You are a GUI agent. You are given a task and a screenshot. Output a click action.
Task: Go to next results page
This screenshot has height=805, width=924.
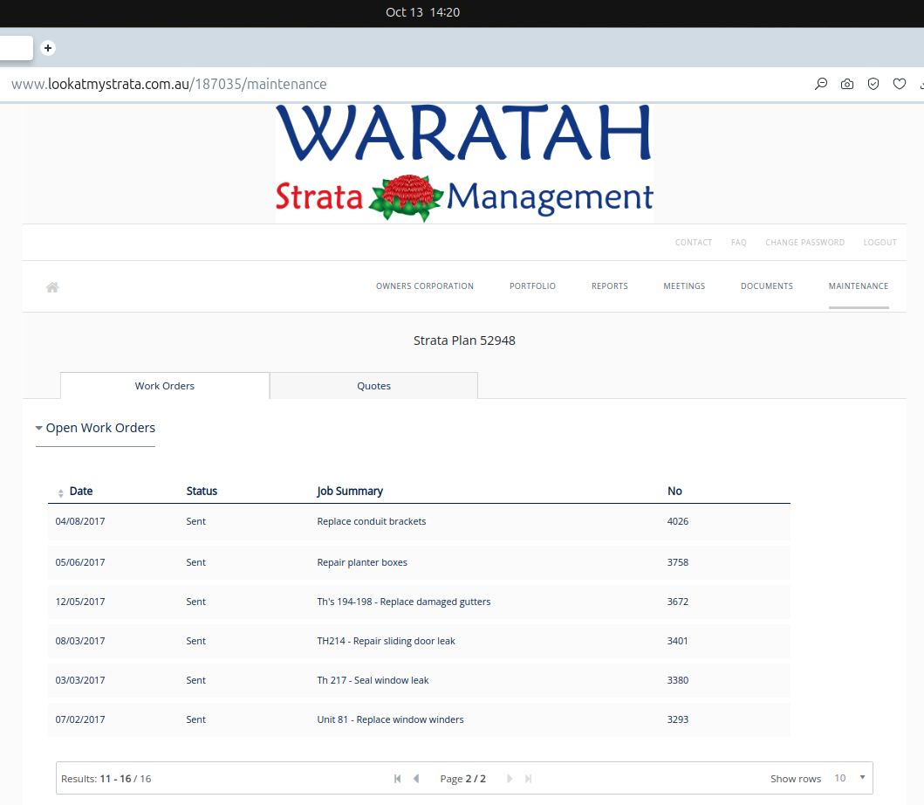click(510, 779)
